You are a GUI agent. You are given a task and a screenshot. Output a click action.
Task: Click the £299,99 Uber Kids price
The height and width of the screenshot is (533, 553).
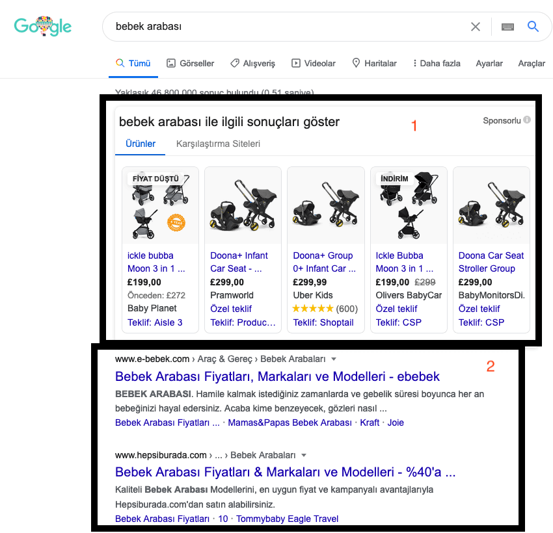point(310,282)
